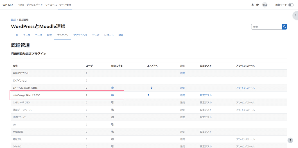Click the 認証 breadcrumb link
The height and width of the screenshot is (148, 298).
[13, 20]
